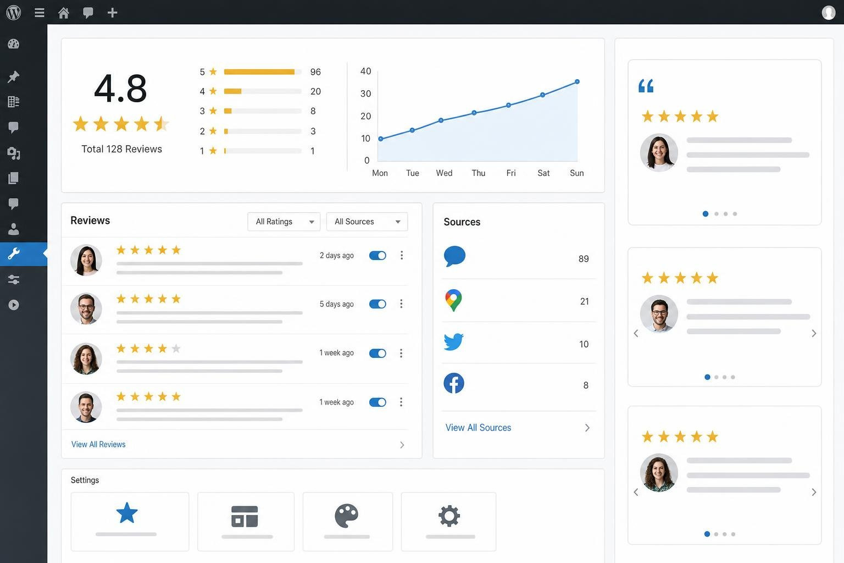844x563 pixels.
Task: Open the media and music sidebar icon
Action: 14,153
